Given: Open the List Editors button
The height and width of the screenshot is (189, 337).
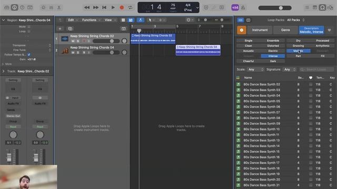Looking at the screenshot, I should [307, 7].
